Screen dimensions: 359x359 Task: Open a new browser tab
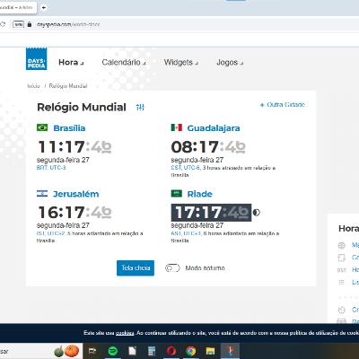pyautogui.click(x=44, y=7)
